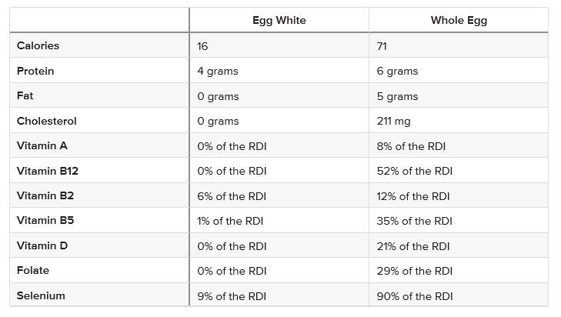Select the Vitamin A row label
Image resolution: width=561 pixels, height=317 pixels.
click(43, 146)
